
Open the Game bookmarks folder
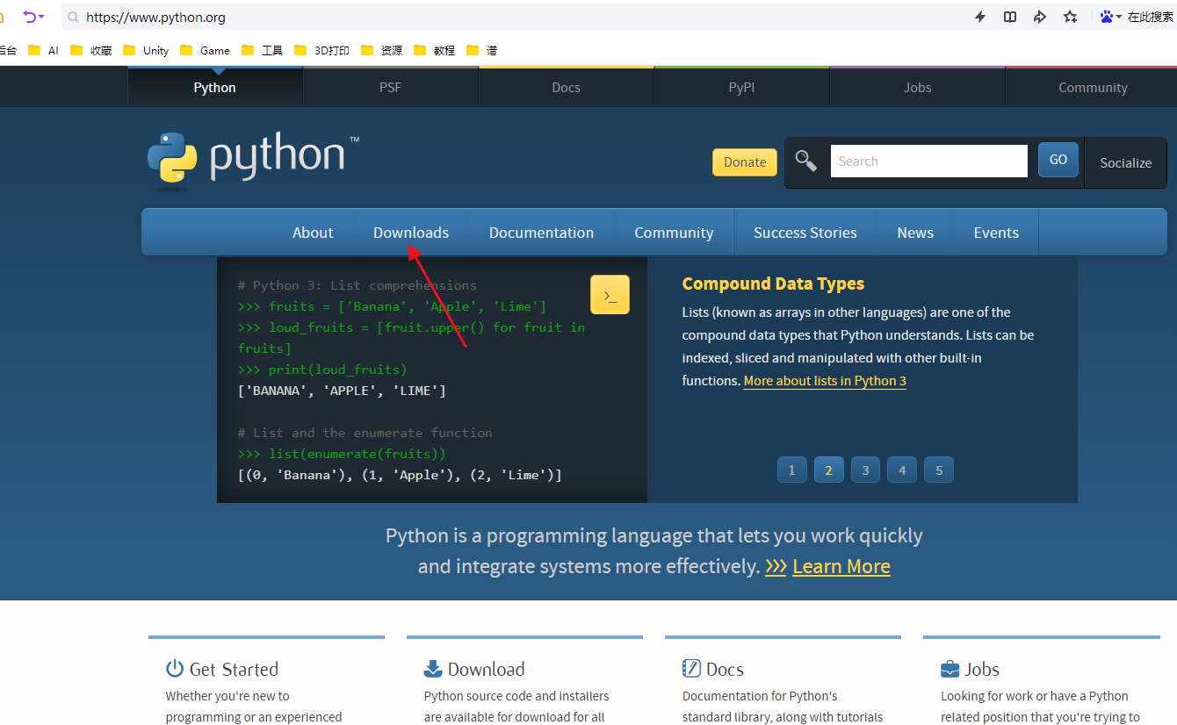[x=205, y=50]
